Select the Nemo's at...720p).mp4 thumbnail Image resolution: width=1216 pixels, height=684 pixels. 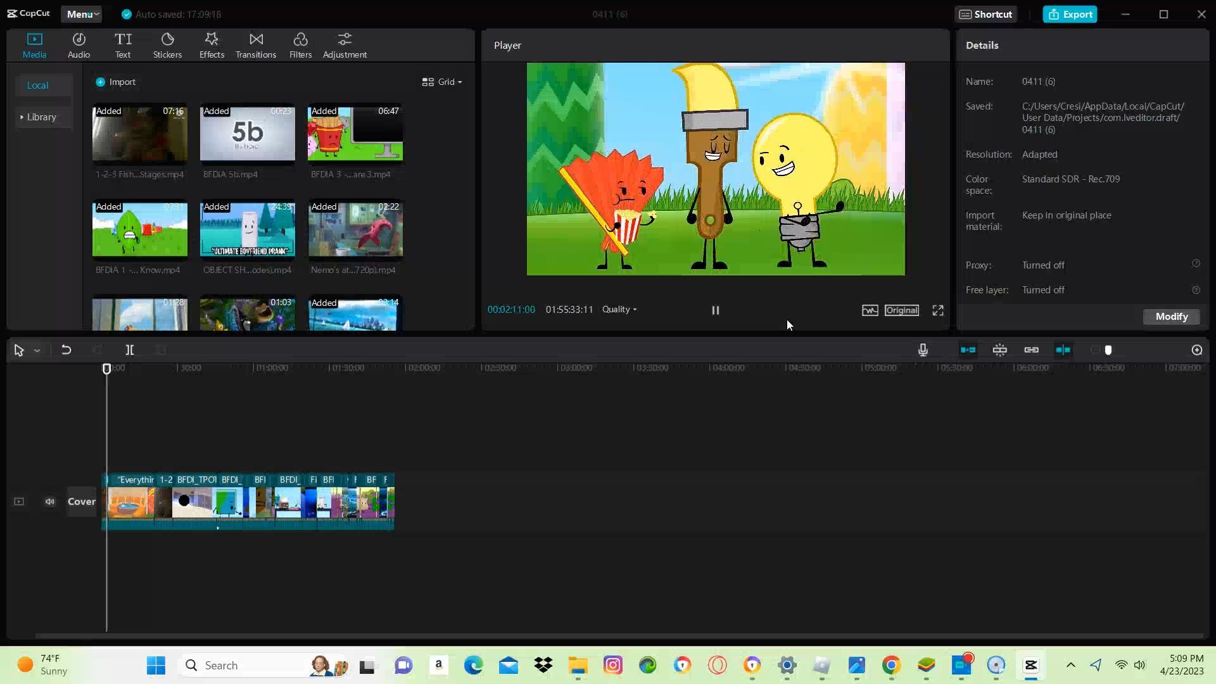pyautogui.click(x=355, y=229)
